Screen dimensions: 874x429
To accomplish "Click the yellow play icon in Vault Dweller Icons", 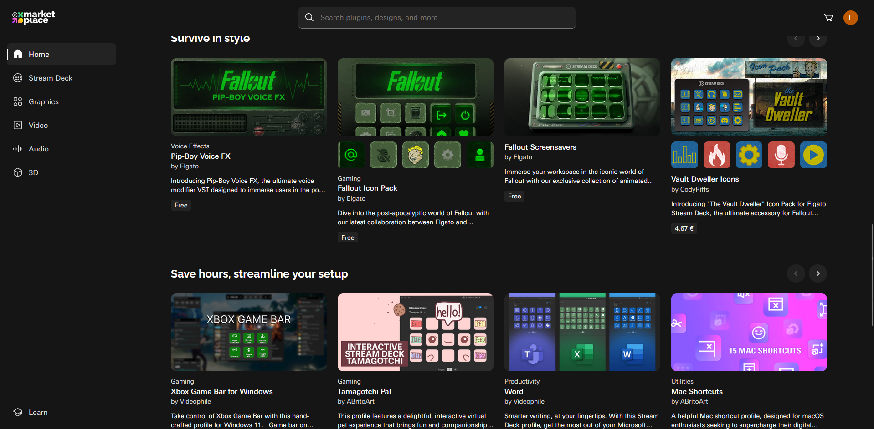I will [x=813, y=155].
